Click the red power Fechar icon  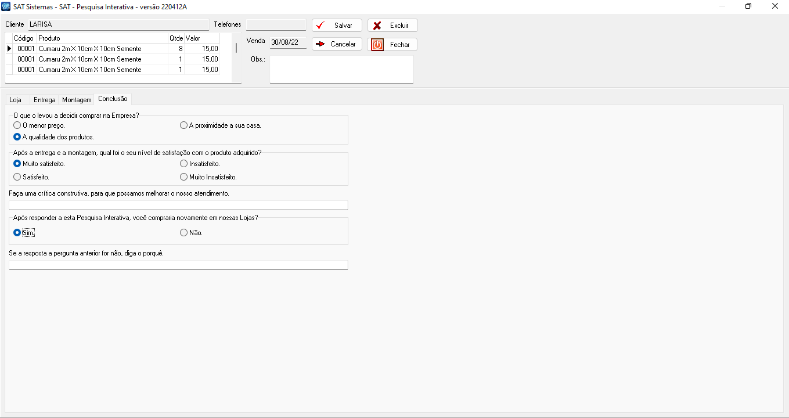click(377, 45)
